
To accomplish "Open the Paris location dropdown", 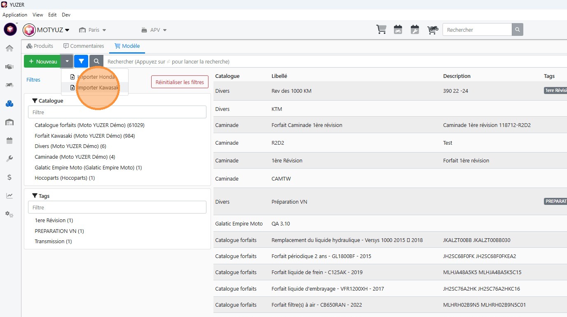I will [93, 30].
